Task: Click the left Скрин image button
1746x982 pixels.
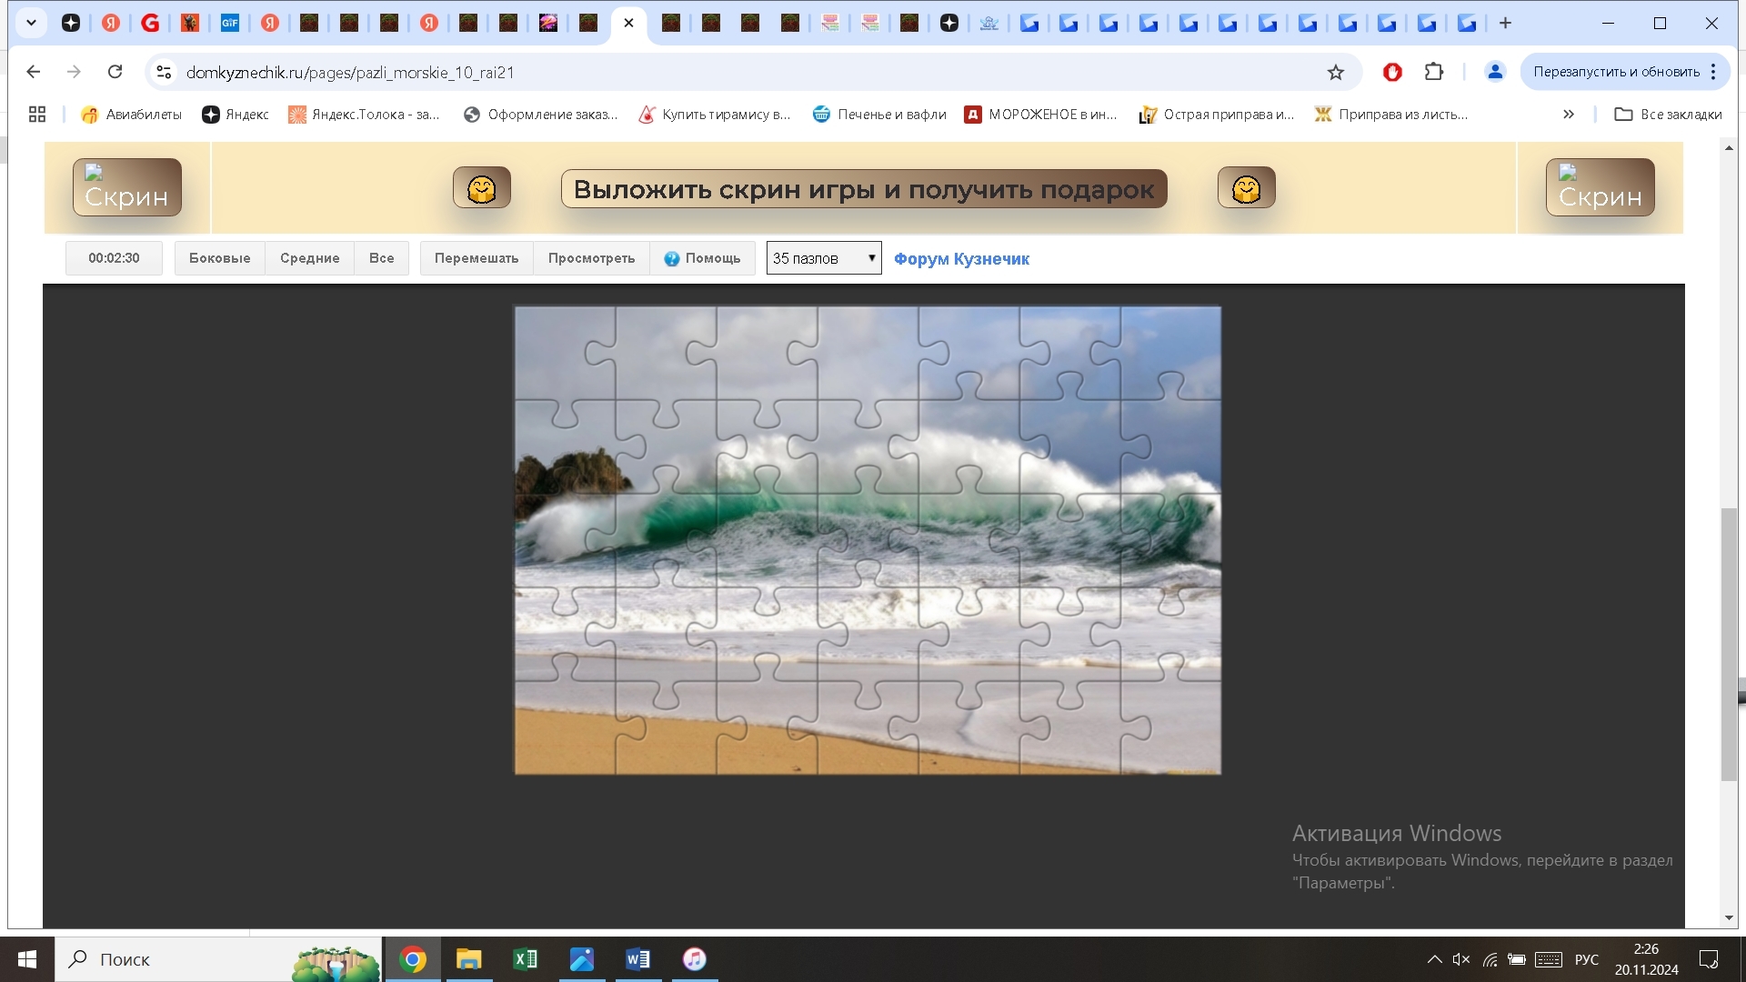Action: pos(127,187)
